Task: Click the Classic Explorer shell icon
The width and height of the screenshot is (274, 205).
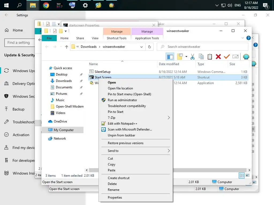Action: (x=246, y=57)
